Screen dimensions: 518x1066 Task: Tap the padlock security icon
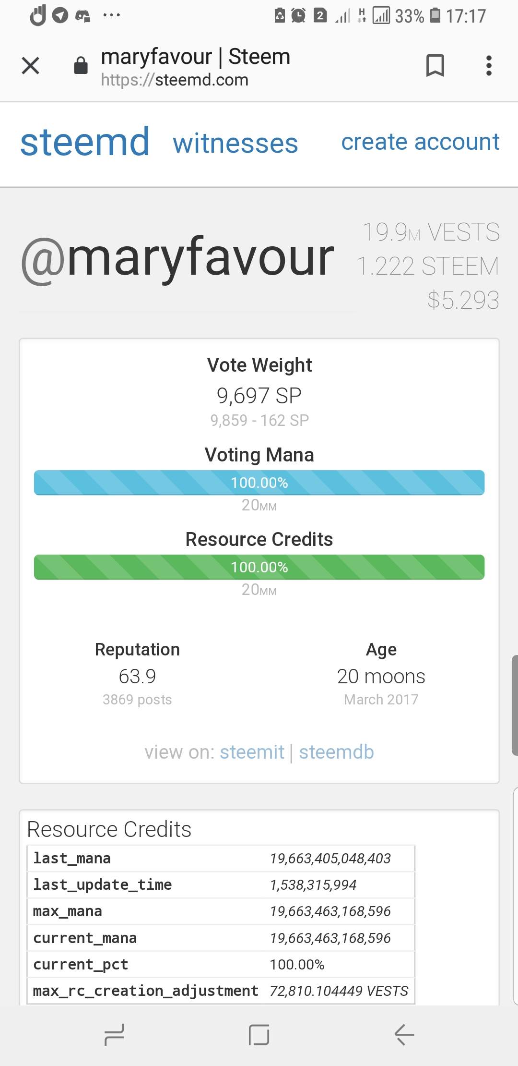point(81,65)
